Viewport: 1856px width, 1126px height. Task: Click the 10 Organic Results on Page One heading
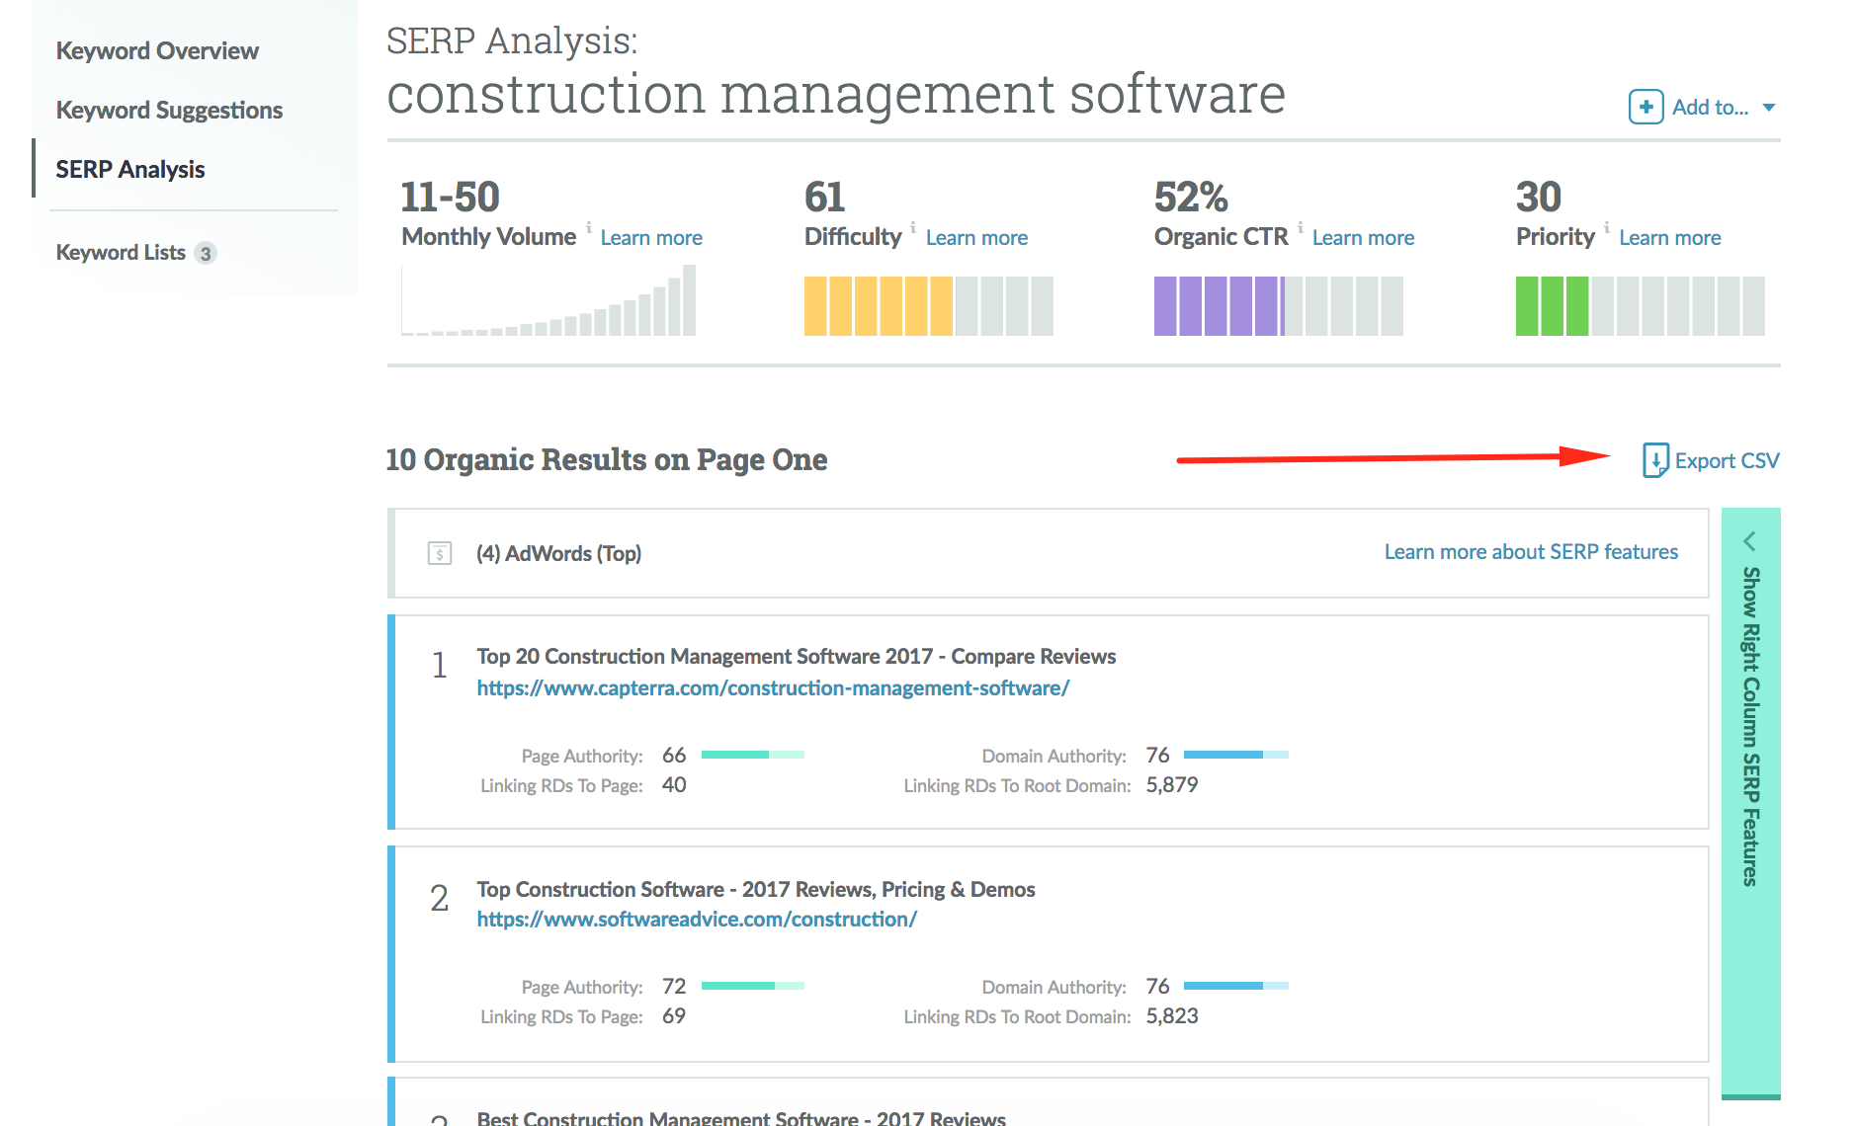click(x=606, y=460)
